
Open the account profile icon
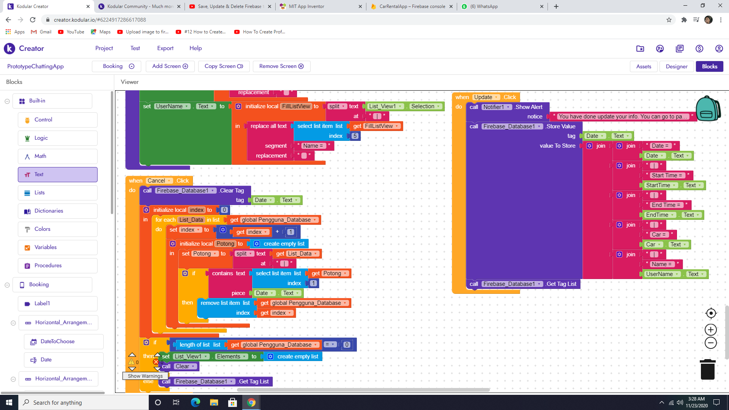coord(719,49)
